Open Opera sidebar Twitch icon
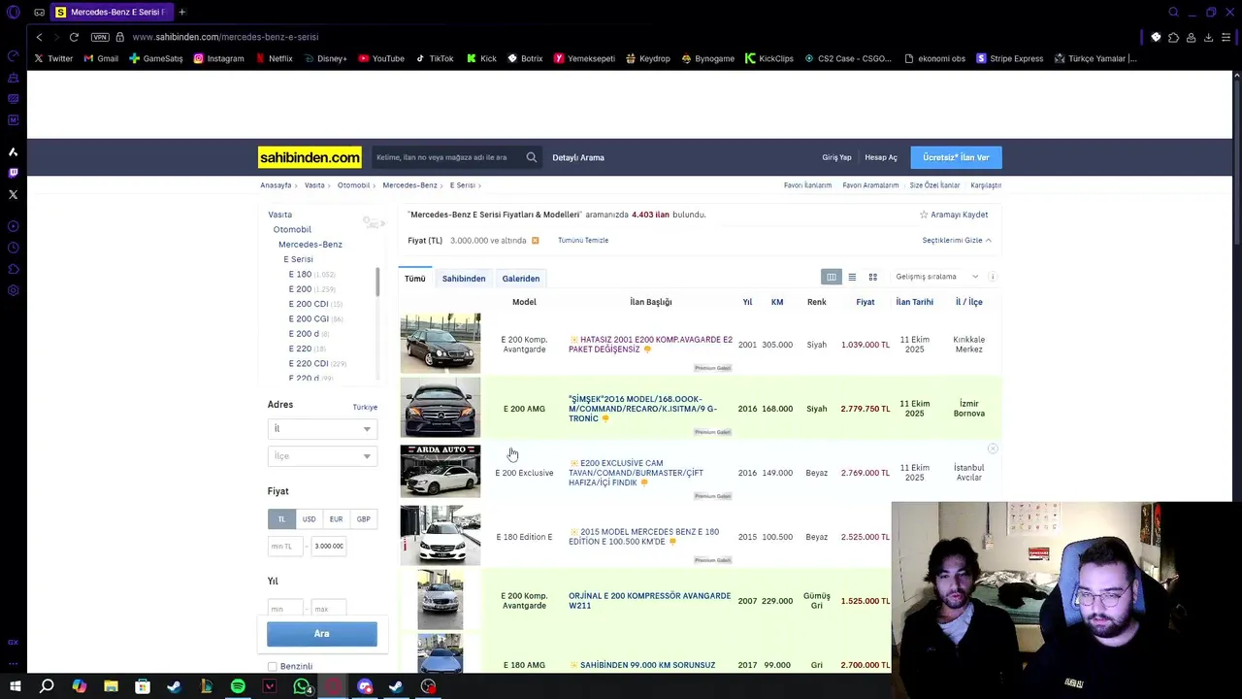The height and width of the screenshot is (699, 1242). pos(13,173)
